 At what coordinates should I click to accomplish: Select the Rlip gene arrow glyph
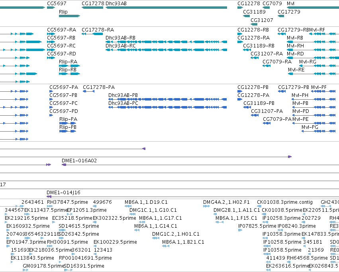(69, 16)
